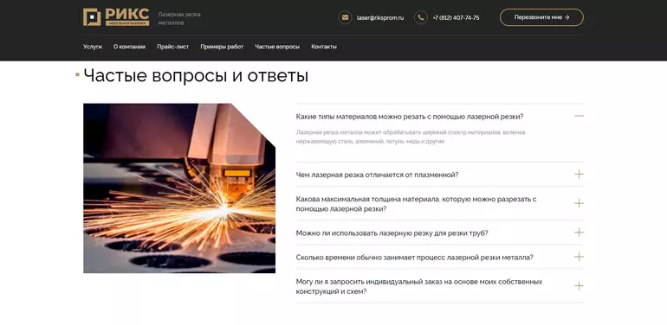
Task: Click question Какова максимальная толщина материала
Action: 416,204
